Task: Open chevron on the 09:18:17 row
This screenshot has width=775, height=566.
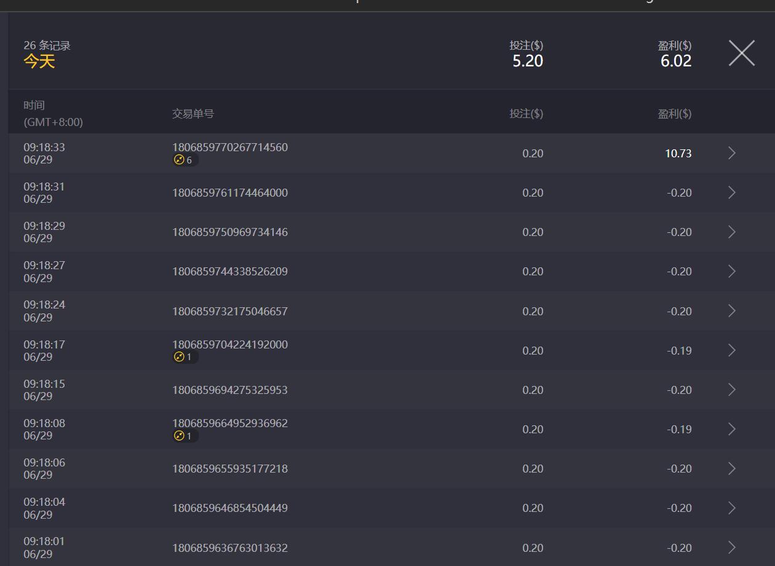Action: 731,350
